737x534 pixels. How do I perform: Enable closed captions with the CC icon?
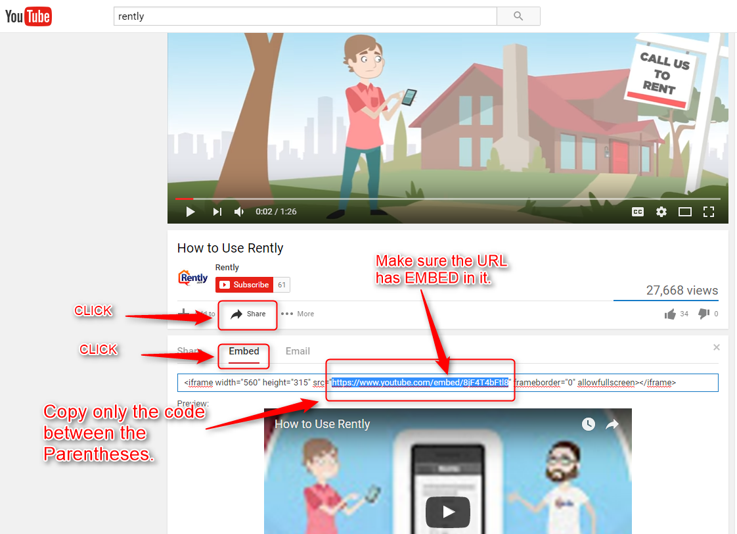coord(637,212)
